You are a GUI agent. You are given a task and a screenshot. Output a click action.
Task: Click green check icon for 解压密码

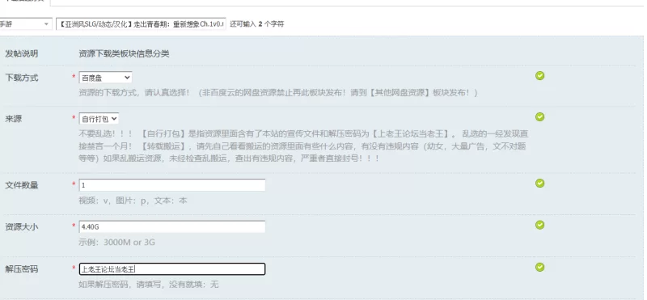(x=539, y=267)
